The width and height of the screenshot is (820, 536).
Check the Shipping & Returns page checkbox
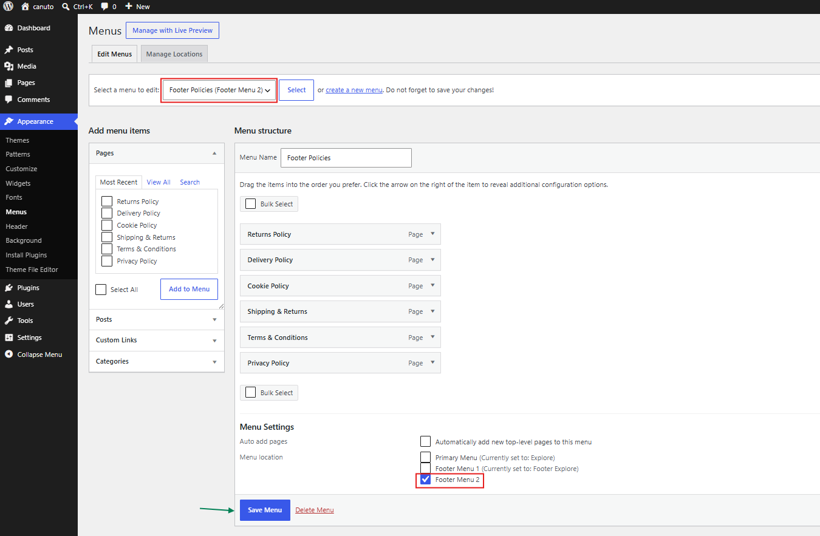pyautogui.click(x=107, y=237)
